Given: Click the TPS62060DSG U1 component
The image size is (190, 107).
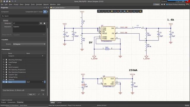Looking at the screenshot, I should pos(108,34).
